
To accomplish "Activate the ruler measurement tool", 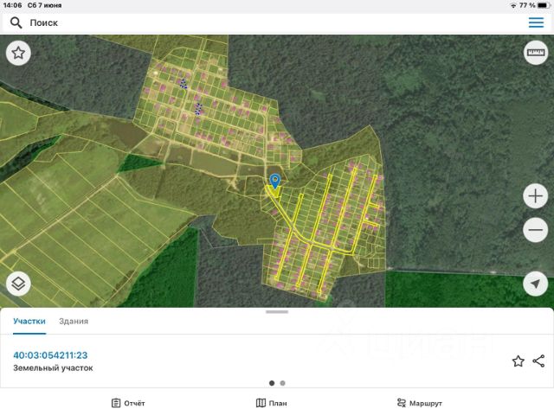I will click(536, 53).
